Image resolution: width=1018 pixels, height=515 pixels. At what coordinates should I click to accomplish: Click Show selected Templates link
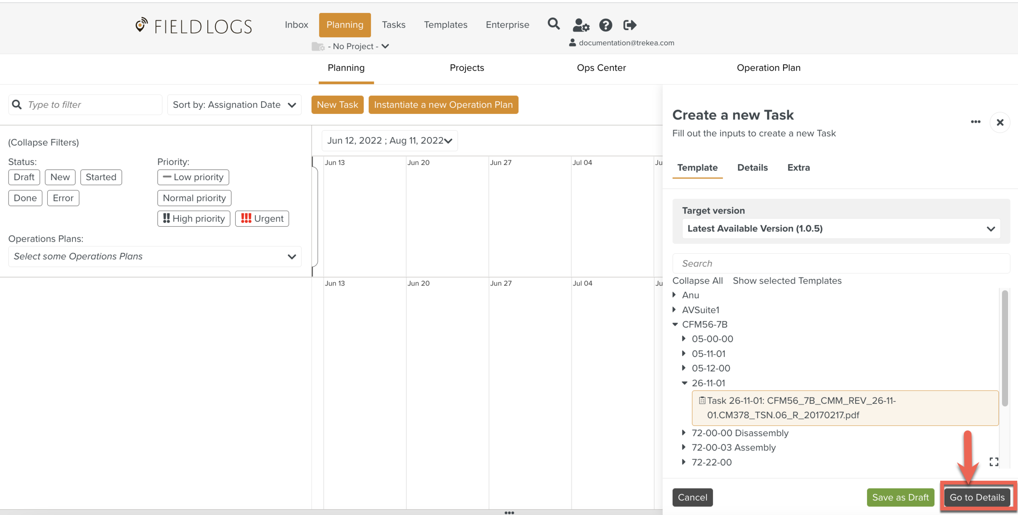(787, 281)
